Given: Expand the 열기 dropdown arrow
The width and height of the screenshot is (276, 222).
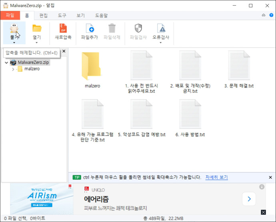Looking at the screenshot, I should [37, 43].
